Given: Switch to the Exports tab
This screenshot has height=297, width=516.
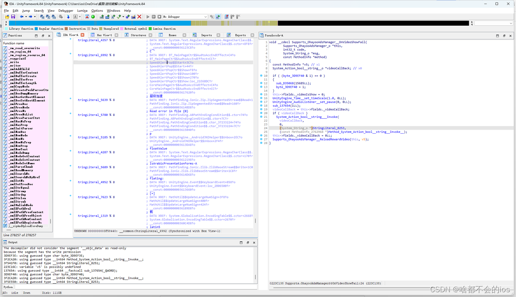Looking at the screenshot, I should (x=240, y=35).
